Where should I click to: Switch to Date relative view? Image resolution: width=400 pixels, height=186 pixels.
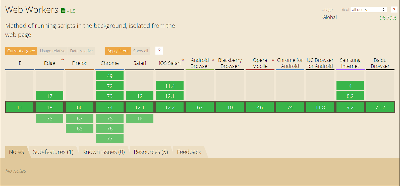(x=81, y=51)
